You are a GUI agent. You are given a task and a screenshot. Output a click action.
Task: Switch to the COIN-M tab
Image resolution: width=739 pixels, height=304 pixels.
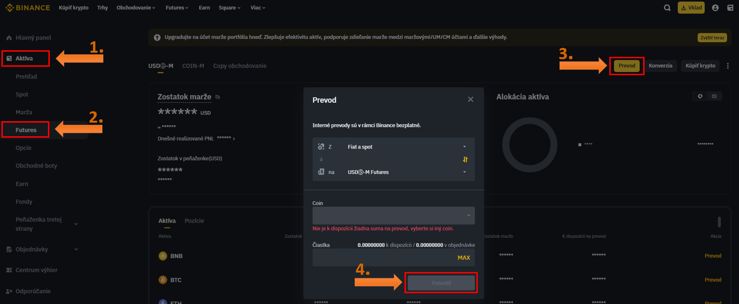193,66
